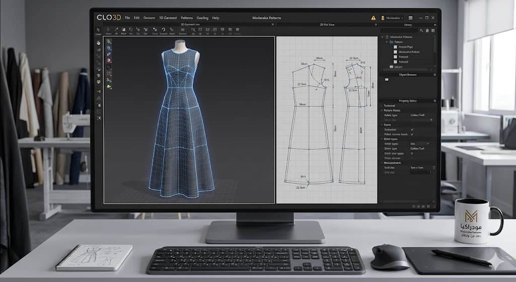Click the Library search input field
Image resolution: width=516 pixels, height=282 pixels.
point(399,30)
